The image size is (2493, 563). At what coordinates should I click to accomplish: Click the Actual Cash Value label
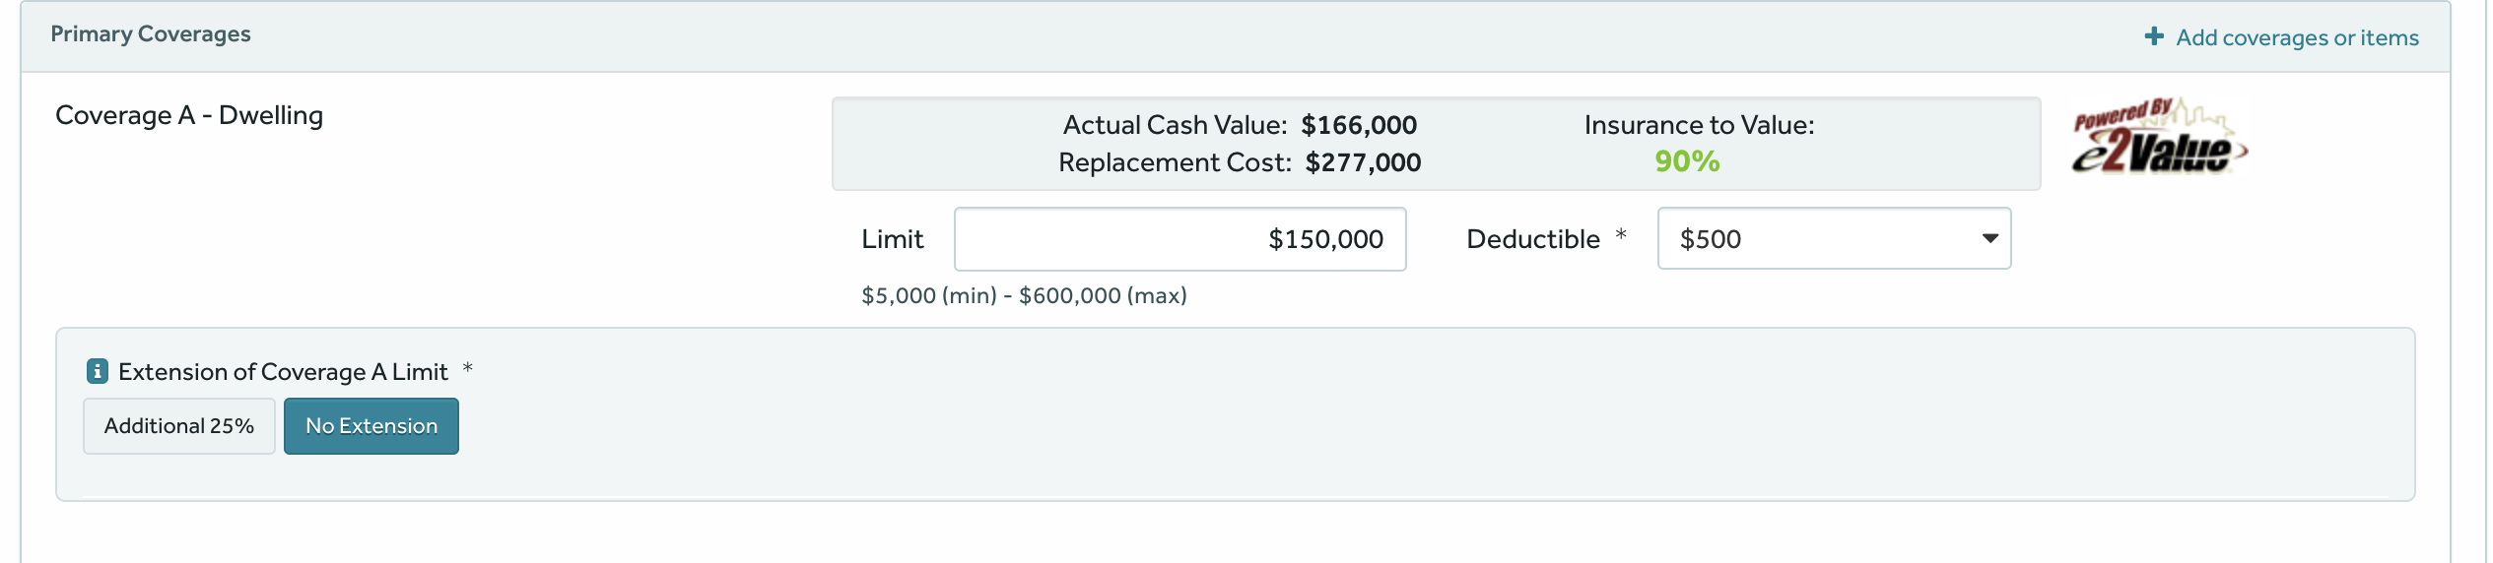point(1175,125)
